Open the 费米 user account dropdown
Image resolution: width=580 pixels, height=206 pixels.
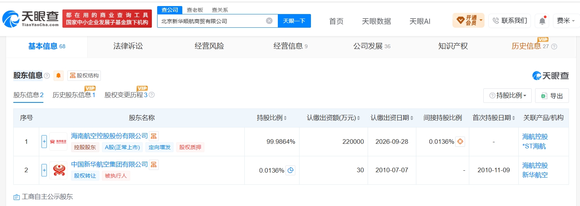[566, 21]
